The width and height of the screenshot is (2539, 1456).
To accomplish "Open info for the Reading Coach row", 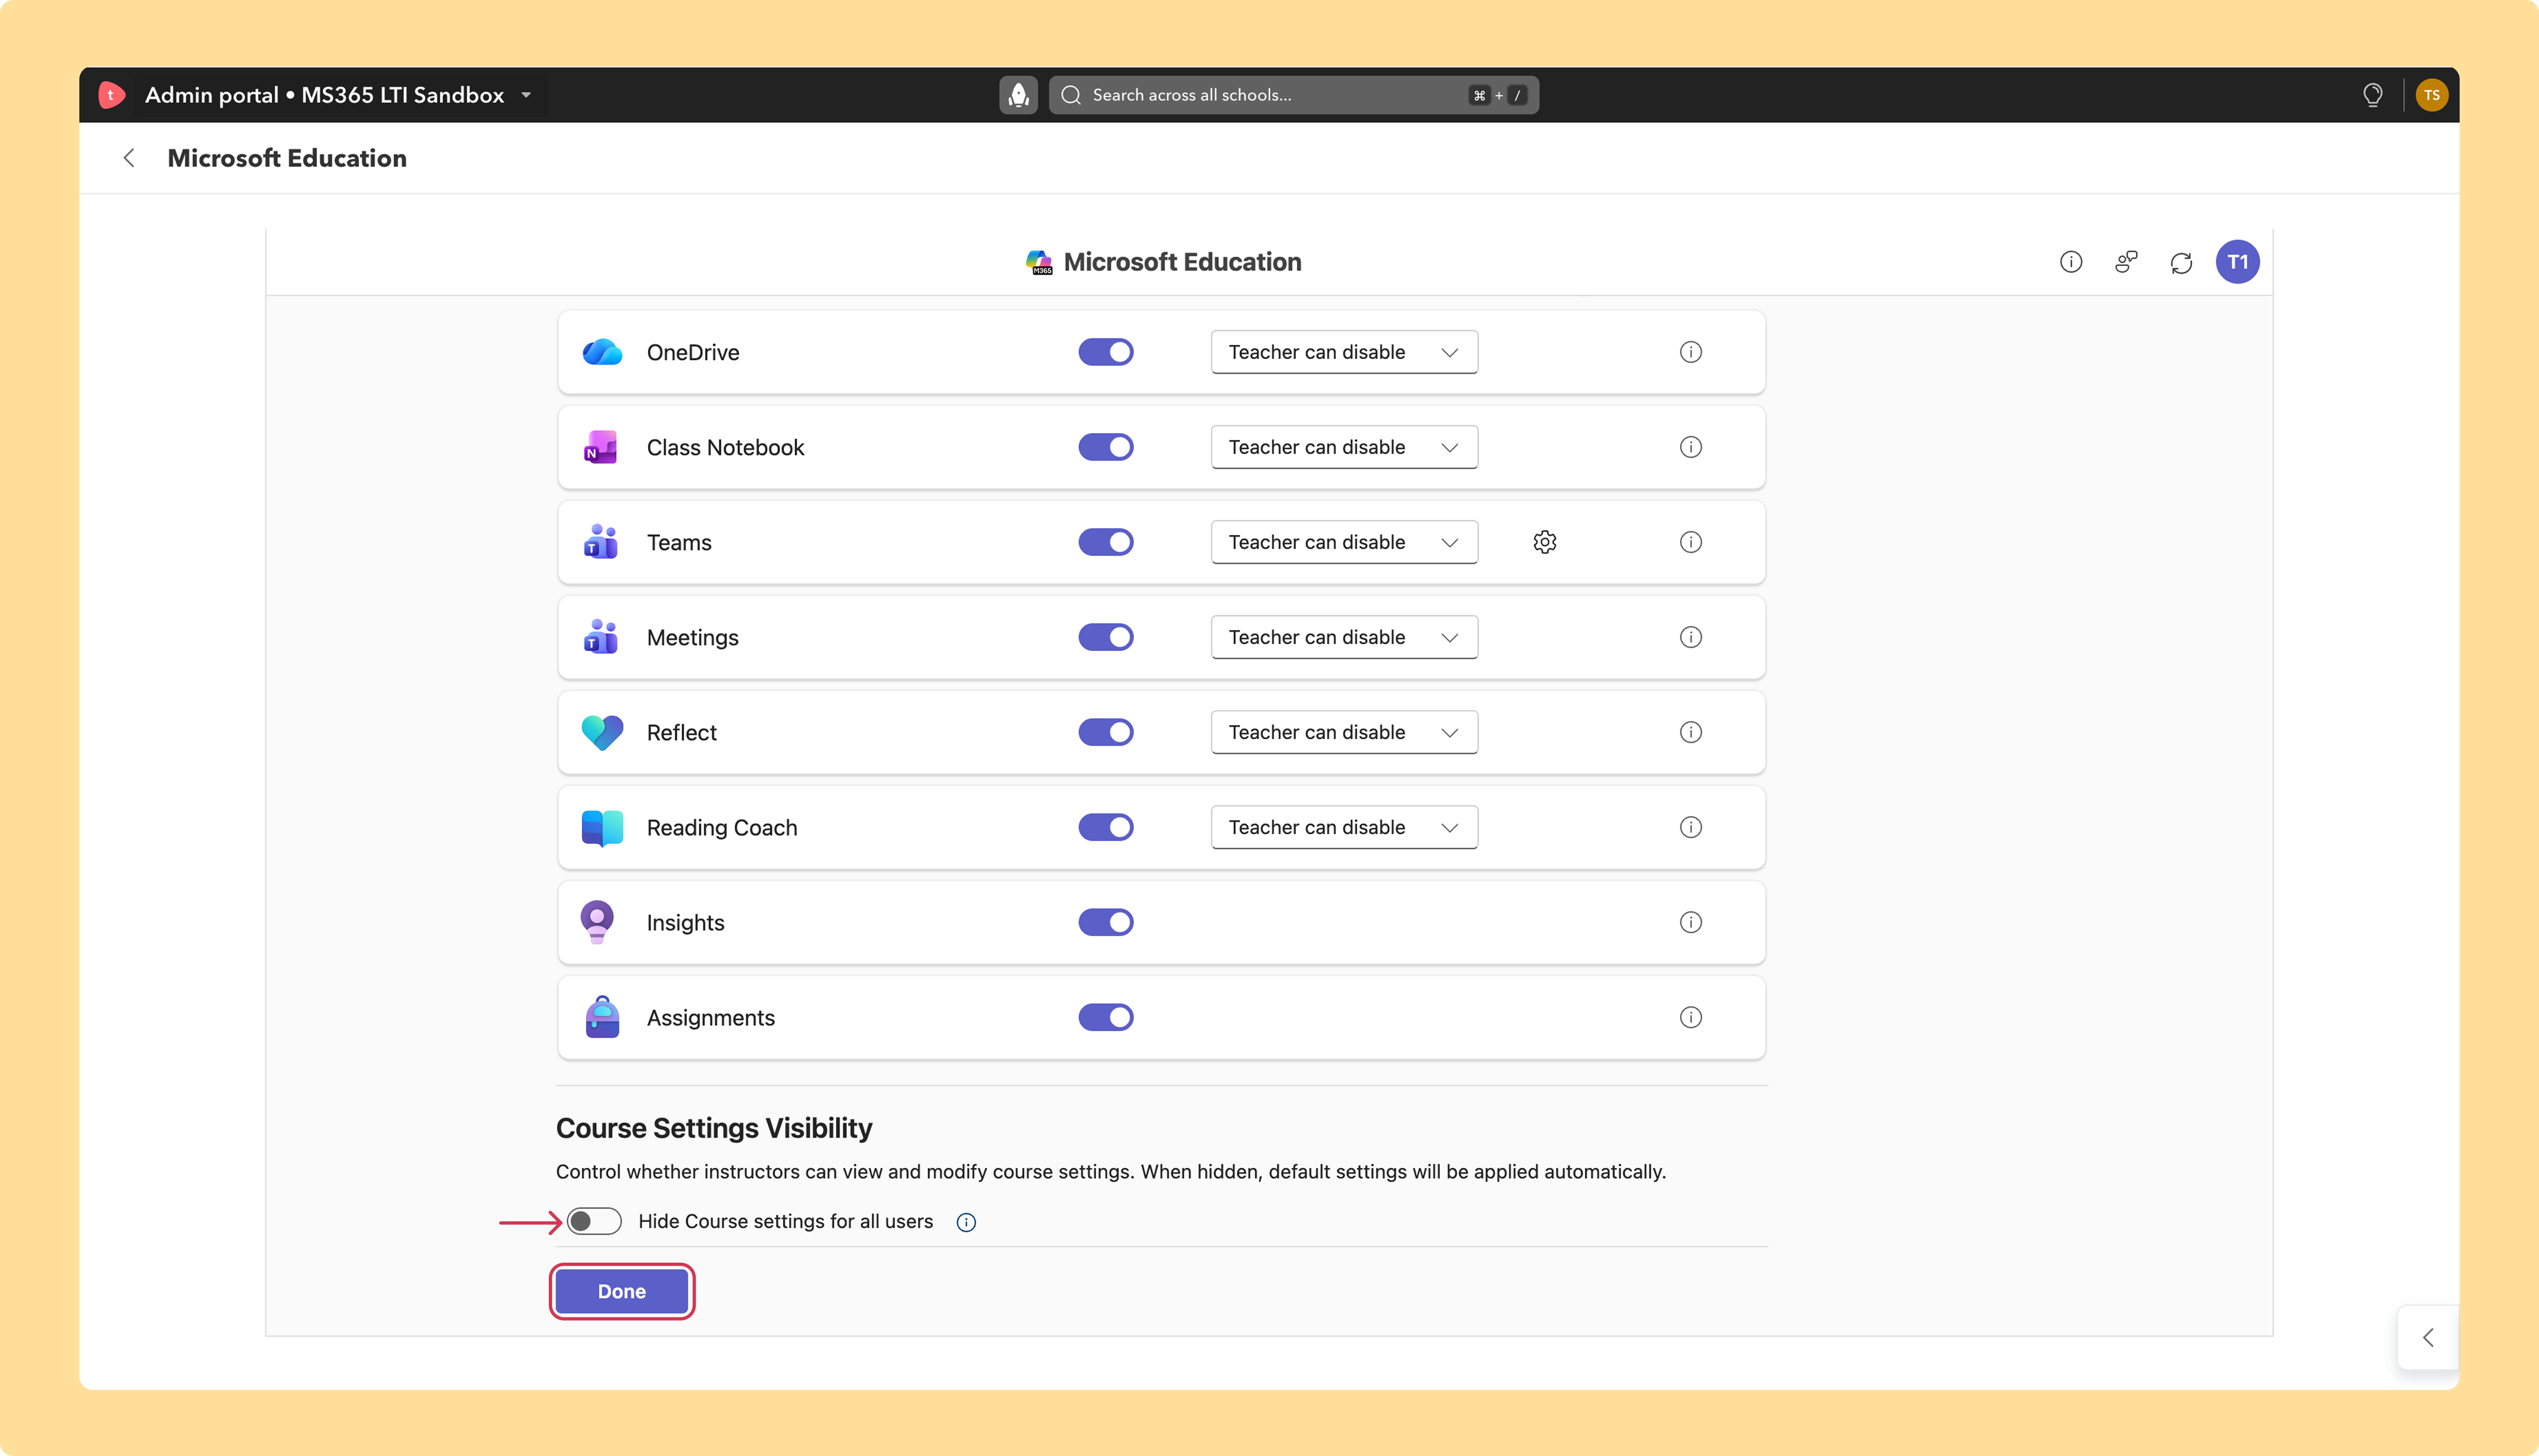I will [x=1690, y=827].
